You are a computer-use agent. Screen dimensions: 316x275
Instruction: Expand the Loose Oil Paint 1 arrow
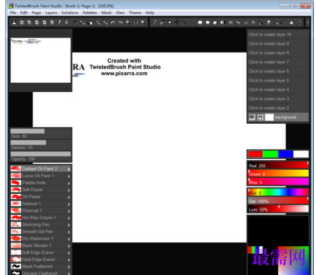(x=69, y=176)
